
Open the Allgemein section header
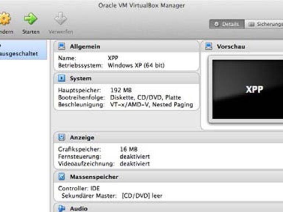126,47
